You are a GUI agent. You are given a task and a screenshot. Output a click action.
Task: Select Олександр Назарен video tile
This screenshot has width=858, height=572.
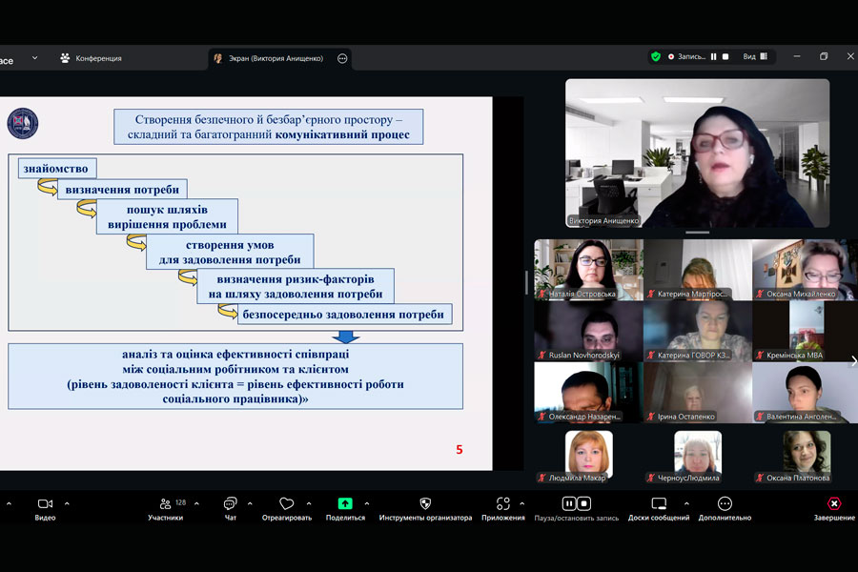click(x=588, y=393)
